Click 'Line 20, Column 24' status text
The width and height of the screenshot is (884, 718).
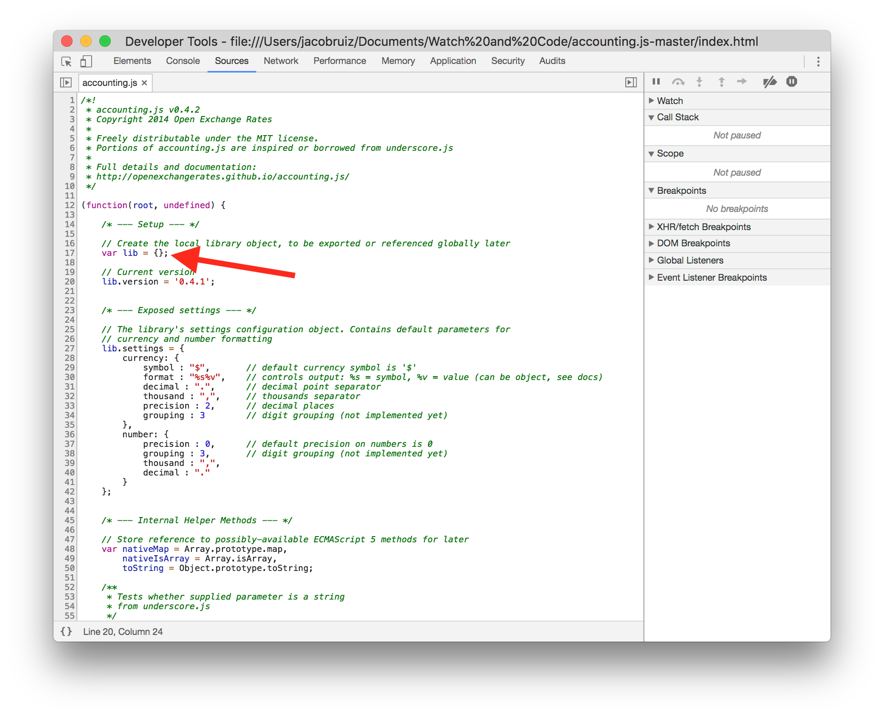click(123, 632)
